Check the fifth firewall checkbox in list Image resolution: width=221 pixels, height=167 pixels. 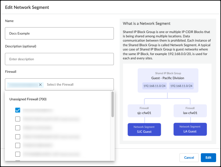click(x=18, y=145)
